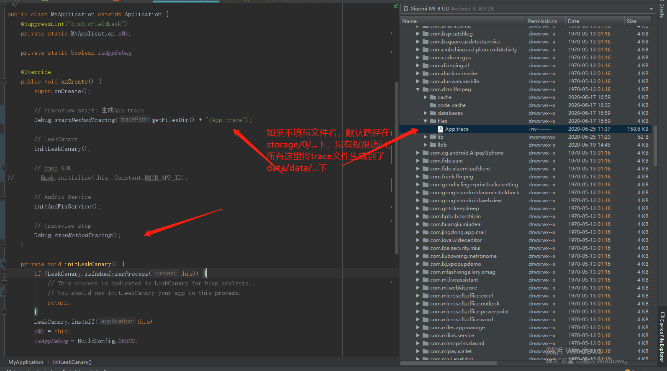
Task: Sort by Date column header
Action: pyautogui.click(x=594, y=21)
